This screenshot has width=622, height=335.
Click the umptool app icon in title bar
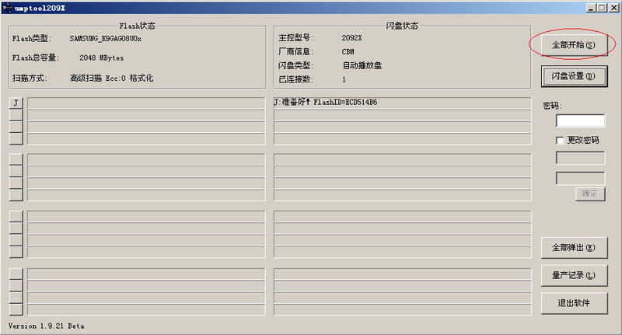[x=8, y=7]
